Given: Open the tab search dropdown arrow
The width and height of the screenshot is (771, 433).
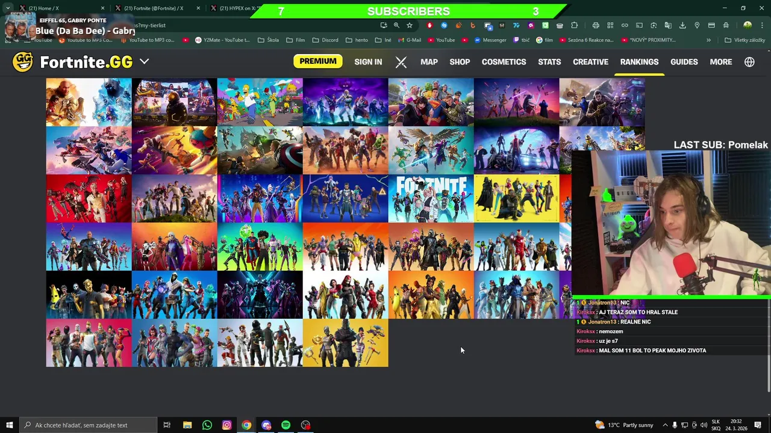Looking at the screenshot, I should pos(8,8).
